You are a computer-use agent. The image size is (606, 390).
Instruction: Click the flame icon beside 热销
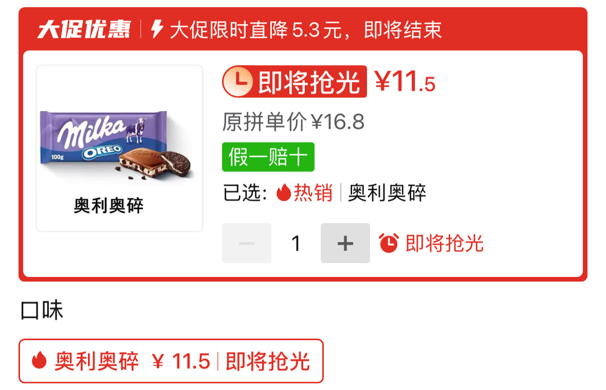click(284, 192)
